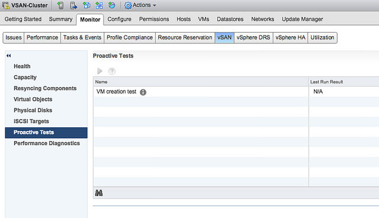The height and width of the screenshot is (218, 379).
Task: Open Health in vSAN sidebar
Action: [x=22, y=66]
